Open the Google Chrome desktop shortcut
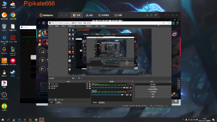Viewport: 217px width, 122px height. tap(13, 16)
